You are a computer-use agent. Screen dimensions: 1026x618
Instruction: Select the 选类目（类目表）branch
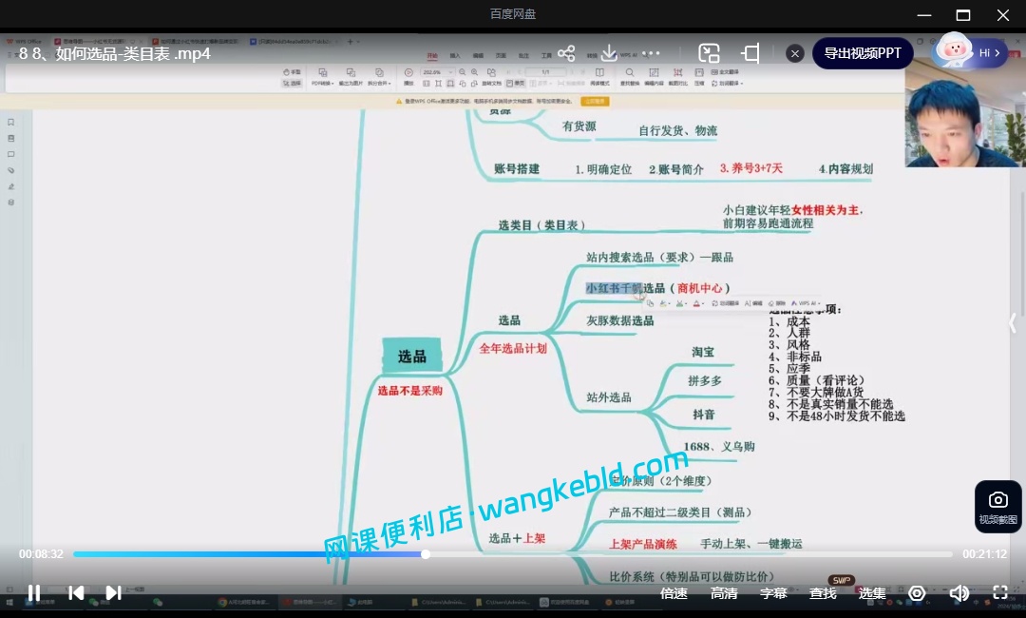(x=541, y=225)
